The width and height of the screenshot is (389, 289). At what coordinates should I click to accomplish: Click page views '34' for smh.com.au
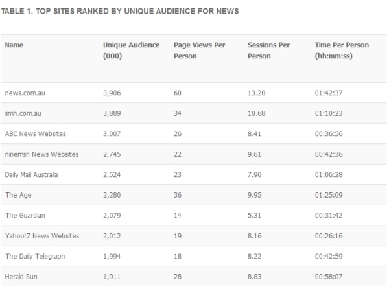178,113
